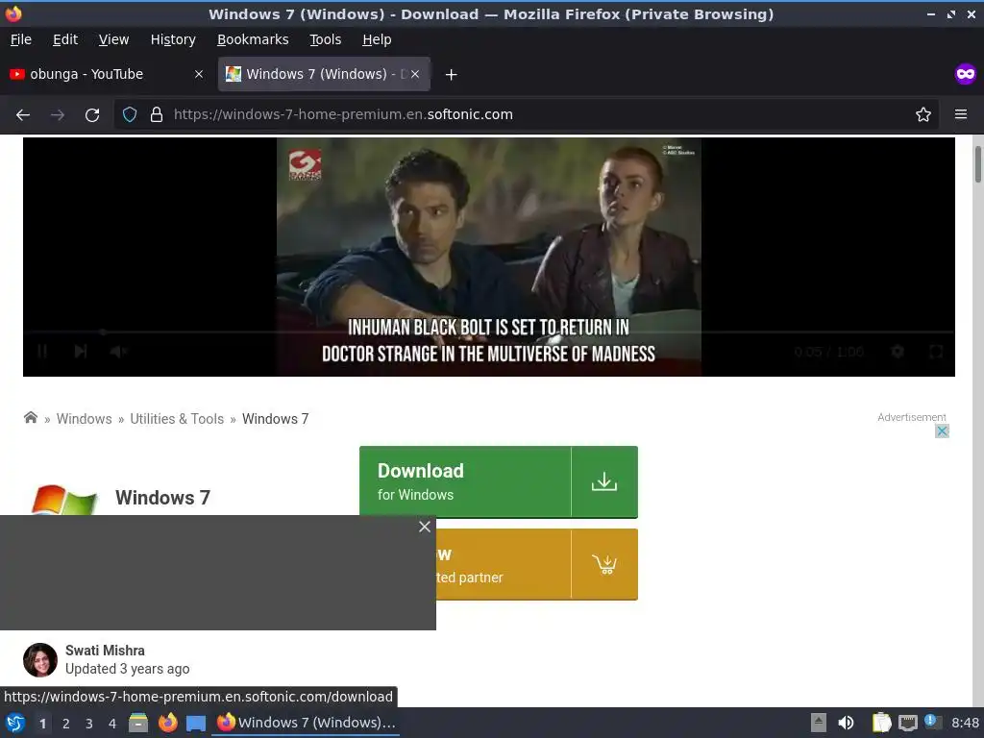
Task: Switch to workspace 3
Action: coord(89,724)
